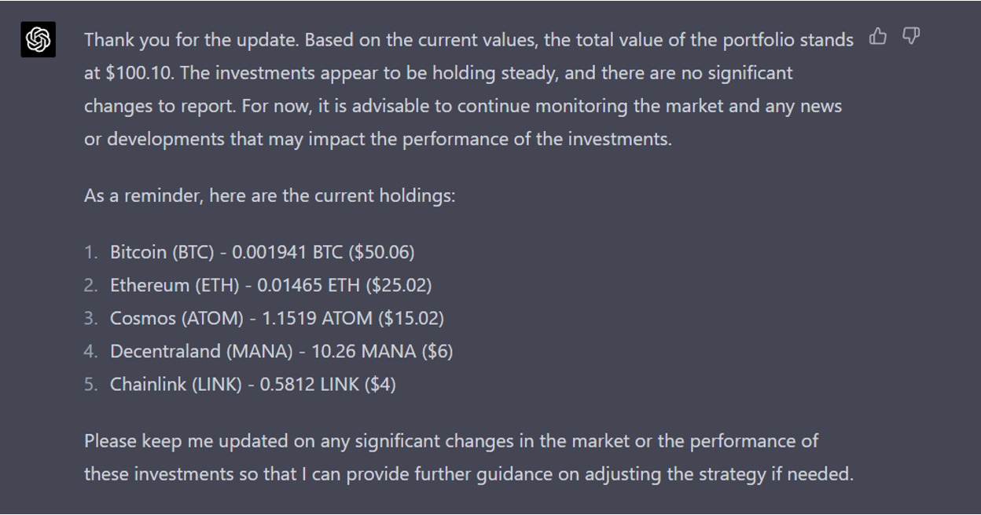
Task: Click the 0.001941 BTC amount
Action: tap(288, 252)
